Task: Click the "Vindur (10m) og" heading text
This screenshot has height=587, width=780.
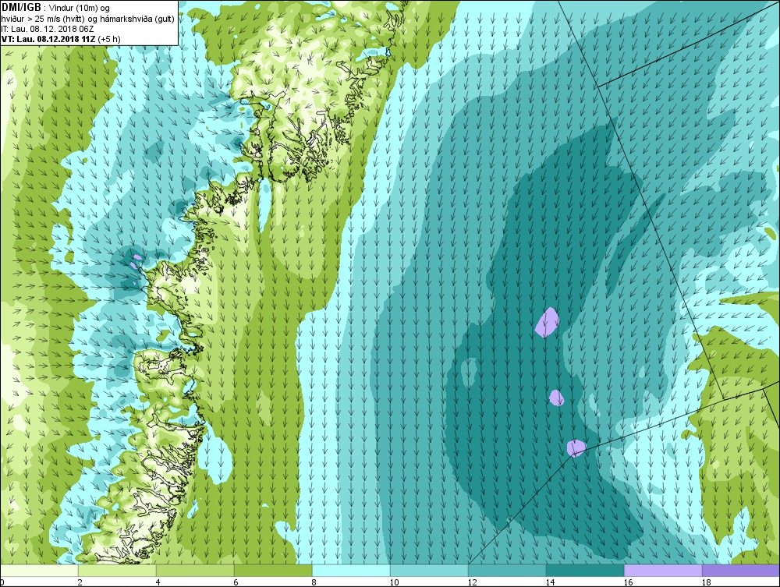Action: (x=80, y=9)
